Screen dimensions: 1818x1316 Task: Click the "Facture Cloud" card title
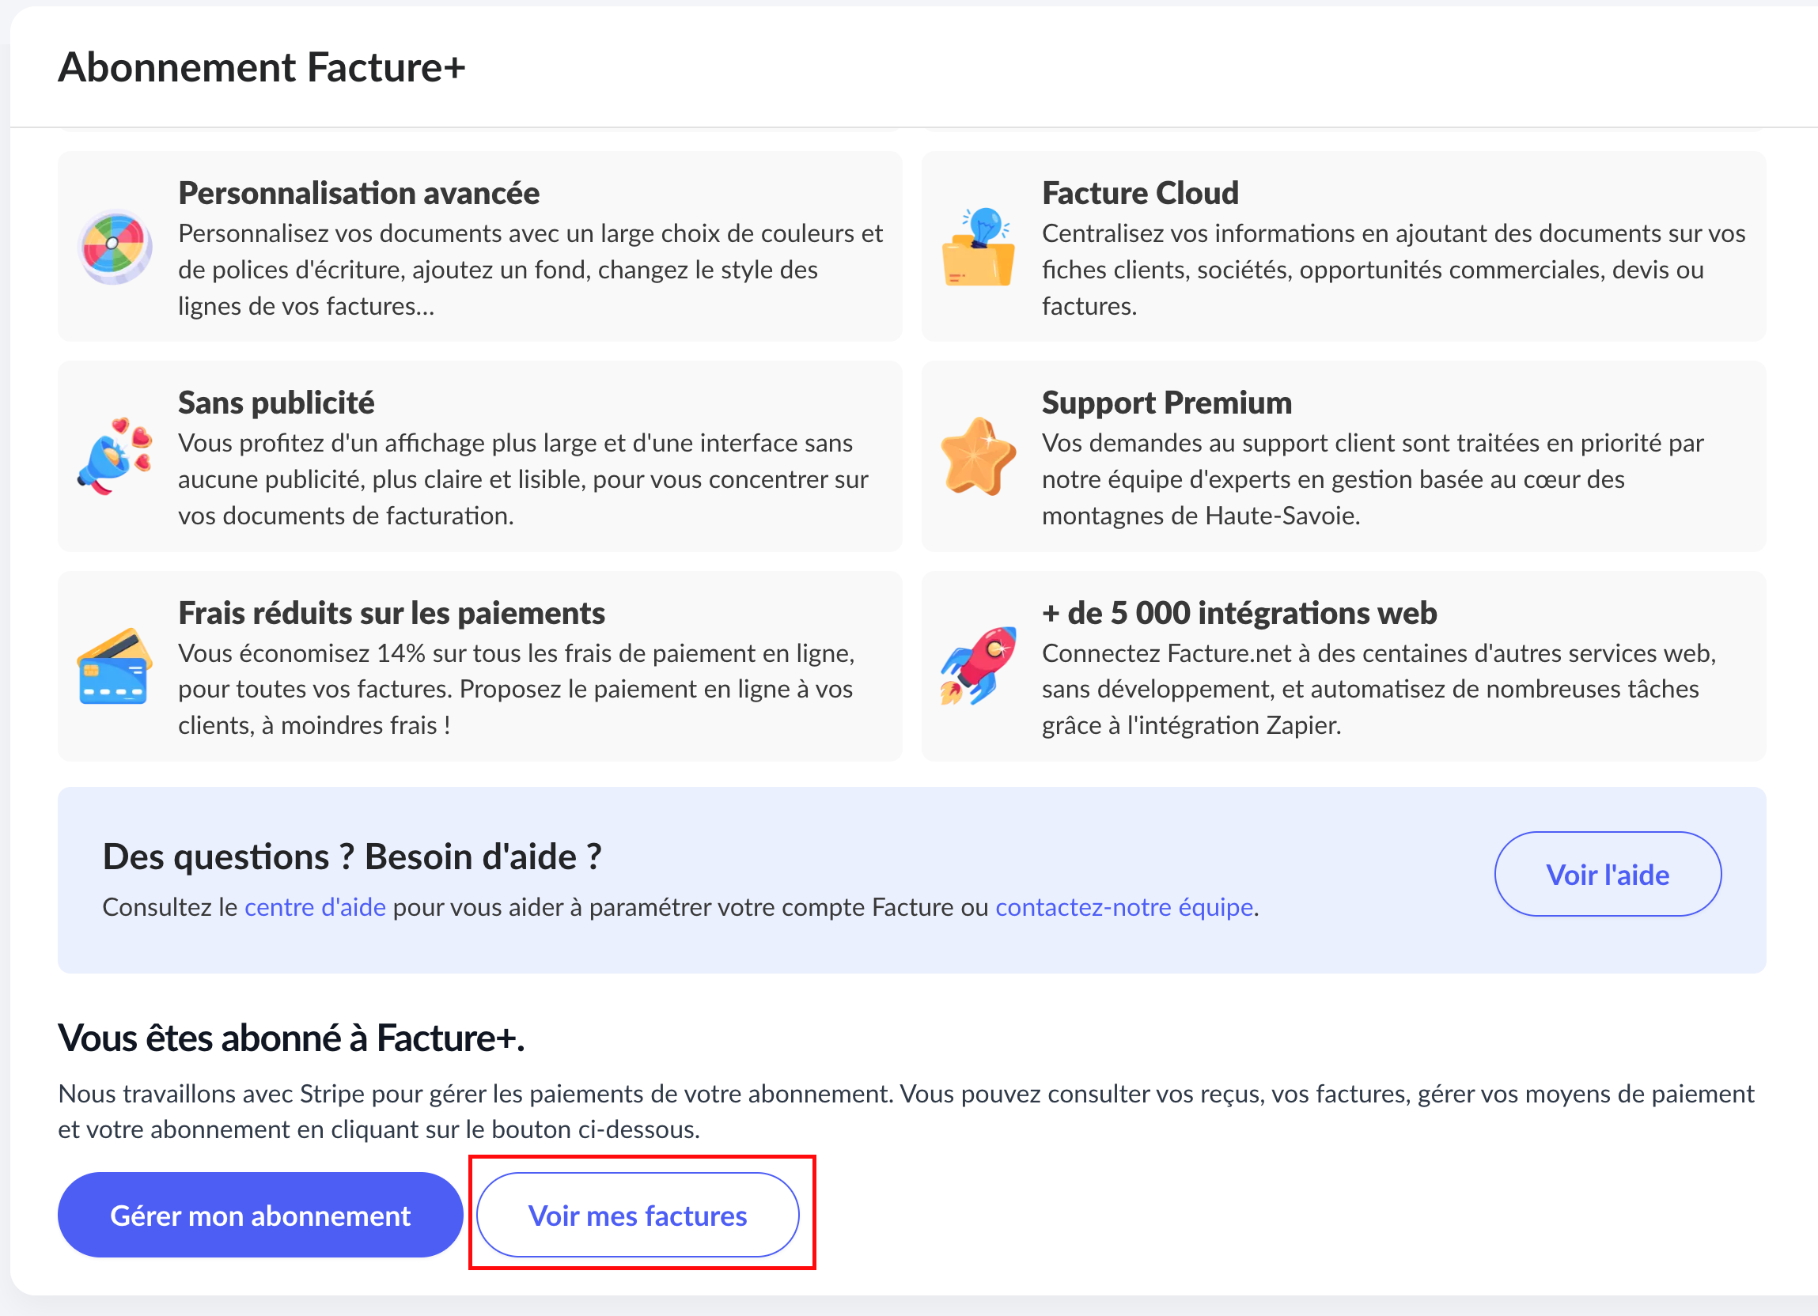(x=1140, y=193)
